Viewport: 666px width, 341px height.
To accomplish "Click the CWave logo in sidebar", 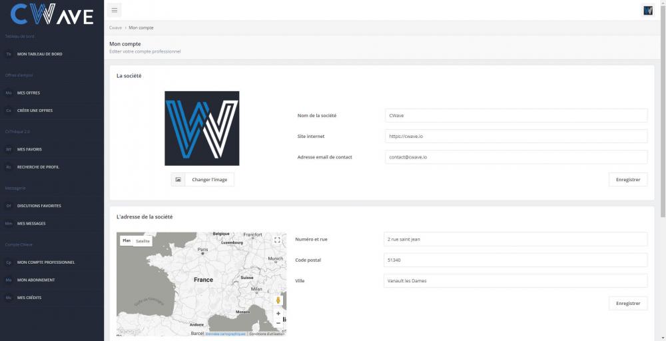I will (52, 14).
